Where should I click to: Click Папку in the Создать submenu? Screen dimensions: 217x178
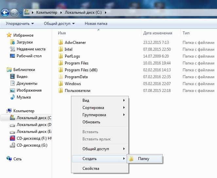click(144, 159)
